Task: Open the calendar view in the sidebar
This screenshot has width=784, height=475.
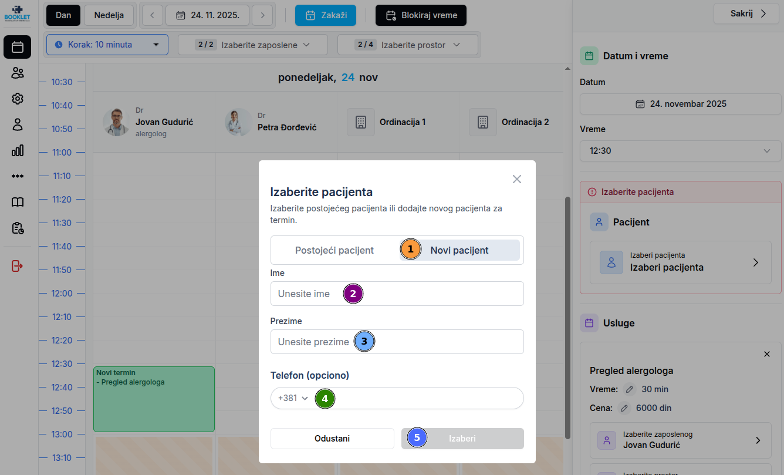Action: 18,47
